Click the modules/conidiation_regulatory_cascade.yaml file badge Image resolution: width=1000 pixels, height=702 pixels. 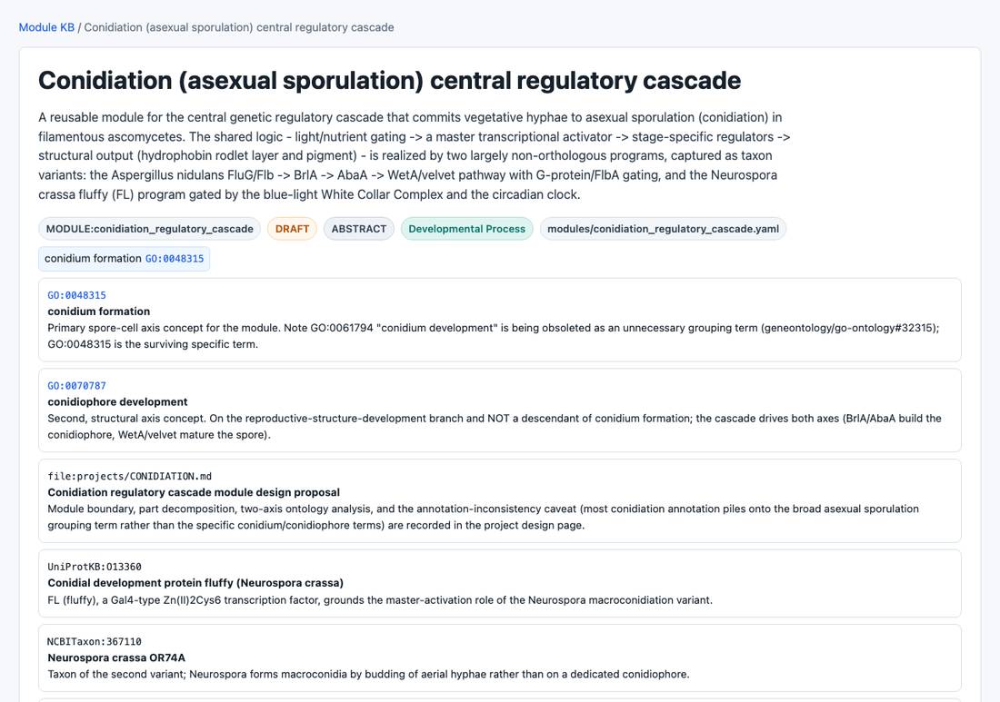(x=664, y=229)
